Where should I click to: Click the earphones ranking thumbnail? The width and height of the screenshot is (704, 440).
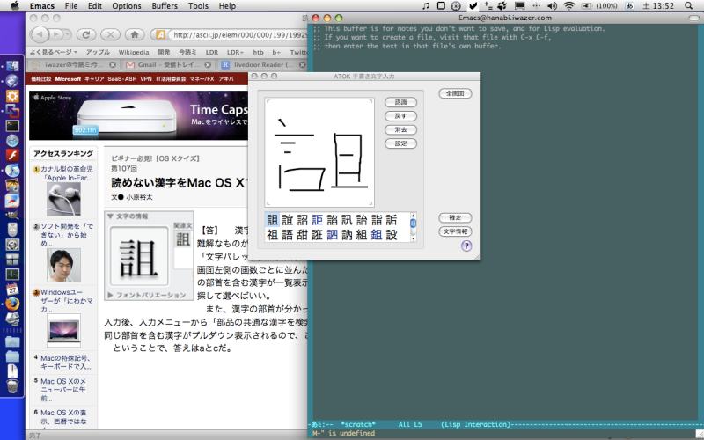tap(63, 200)
